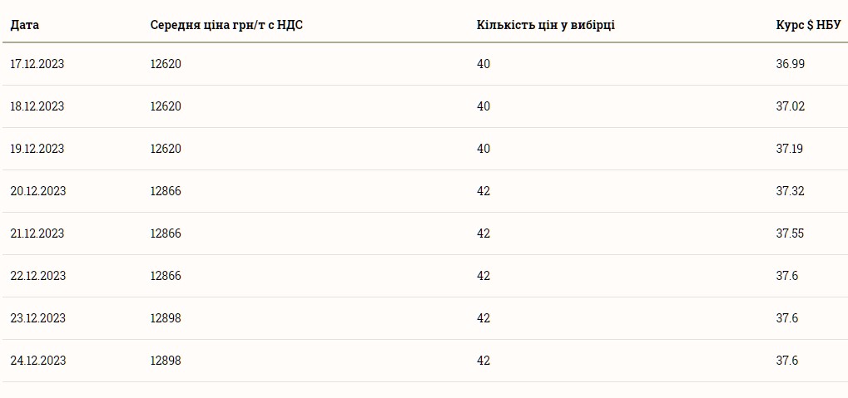Click the exchange rate value 37.19

791,149
